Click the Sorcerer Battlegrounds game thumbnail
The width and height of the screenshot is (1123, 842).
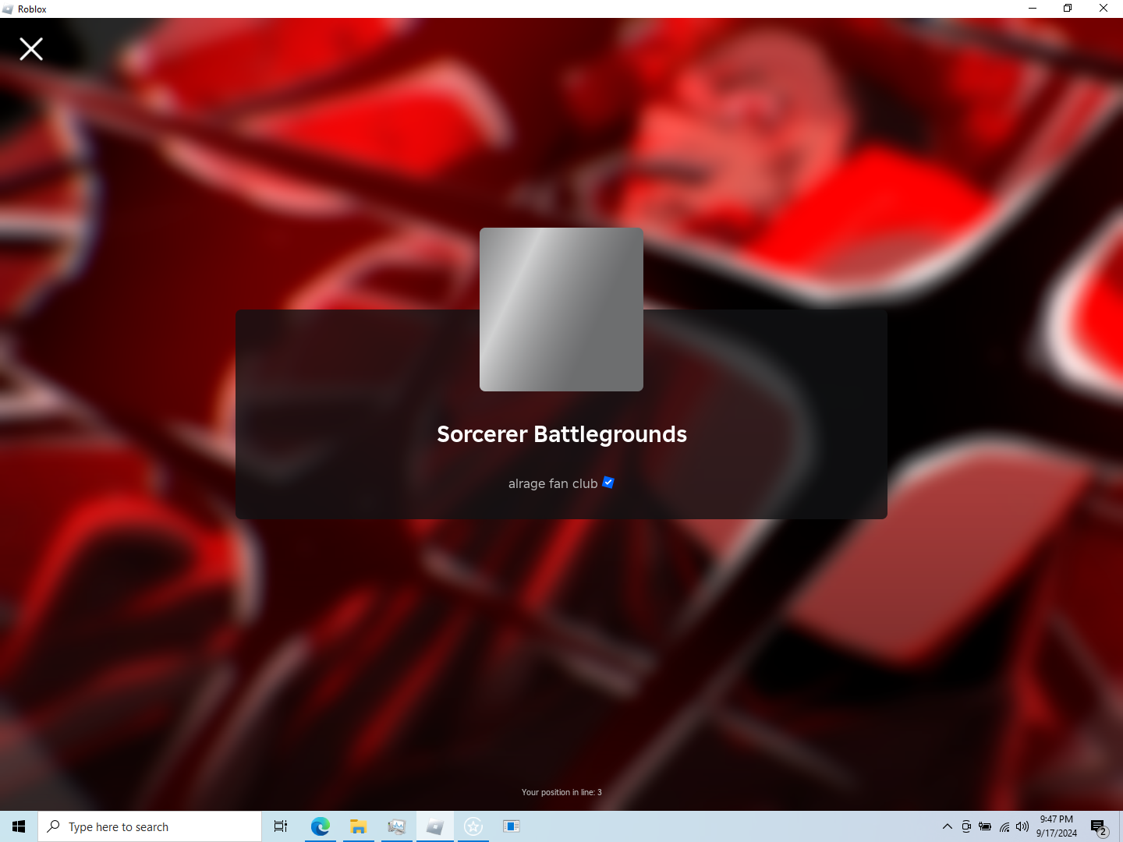click(x=561, y=310)
